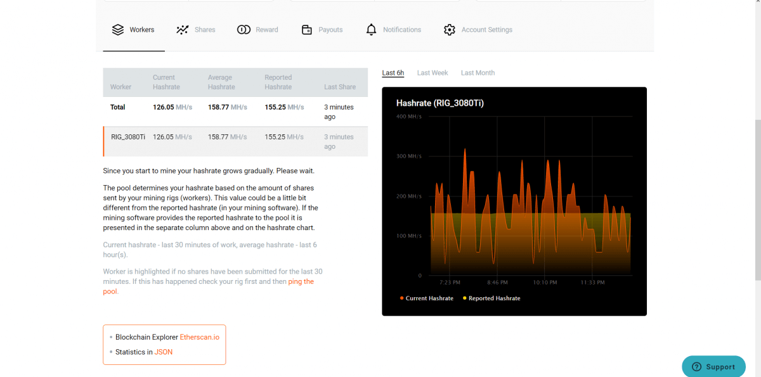Switch to the Reward tab

point(266,30)
